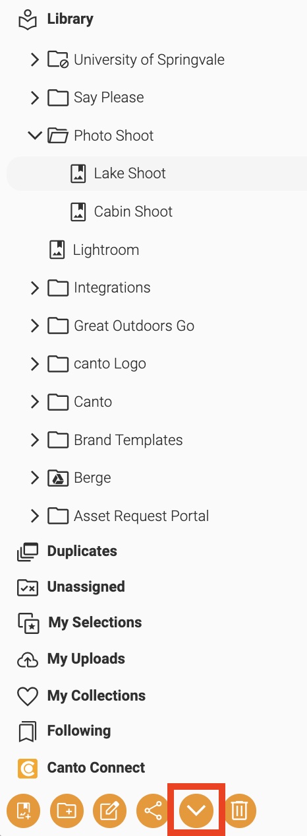Image resolution: width=307 pixels, height=836 pixels.
Task: Click the new folder button with plus
Action: pos(67,810)
